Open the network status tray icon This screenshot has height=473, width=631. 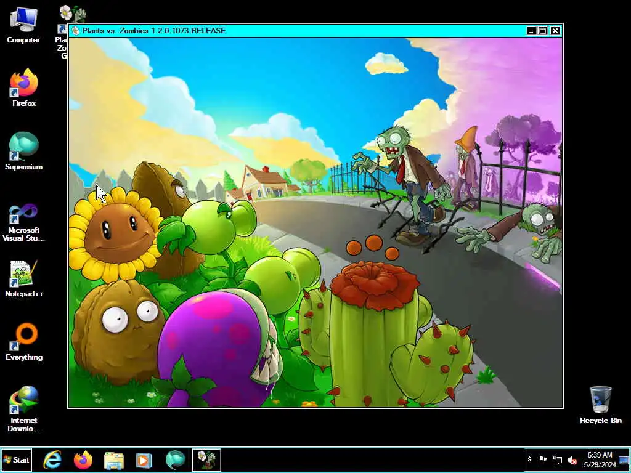click(x=557, y=459)
